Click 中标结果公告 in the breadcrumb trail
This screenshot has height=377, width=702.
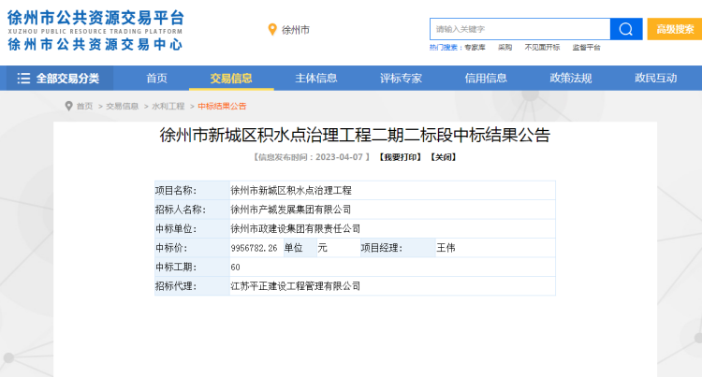click(x=222, y=106)
